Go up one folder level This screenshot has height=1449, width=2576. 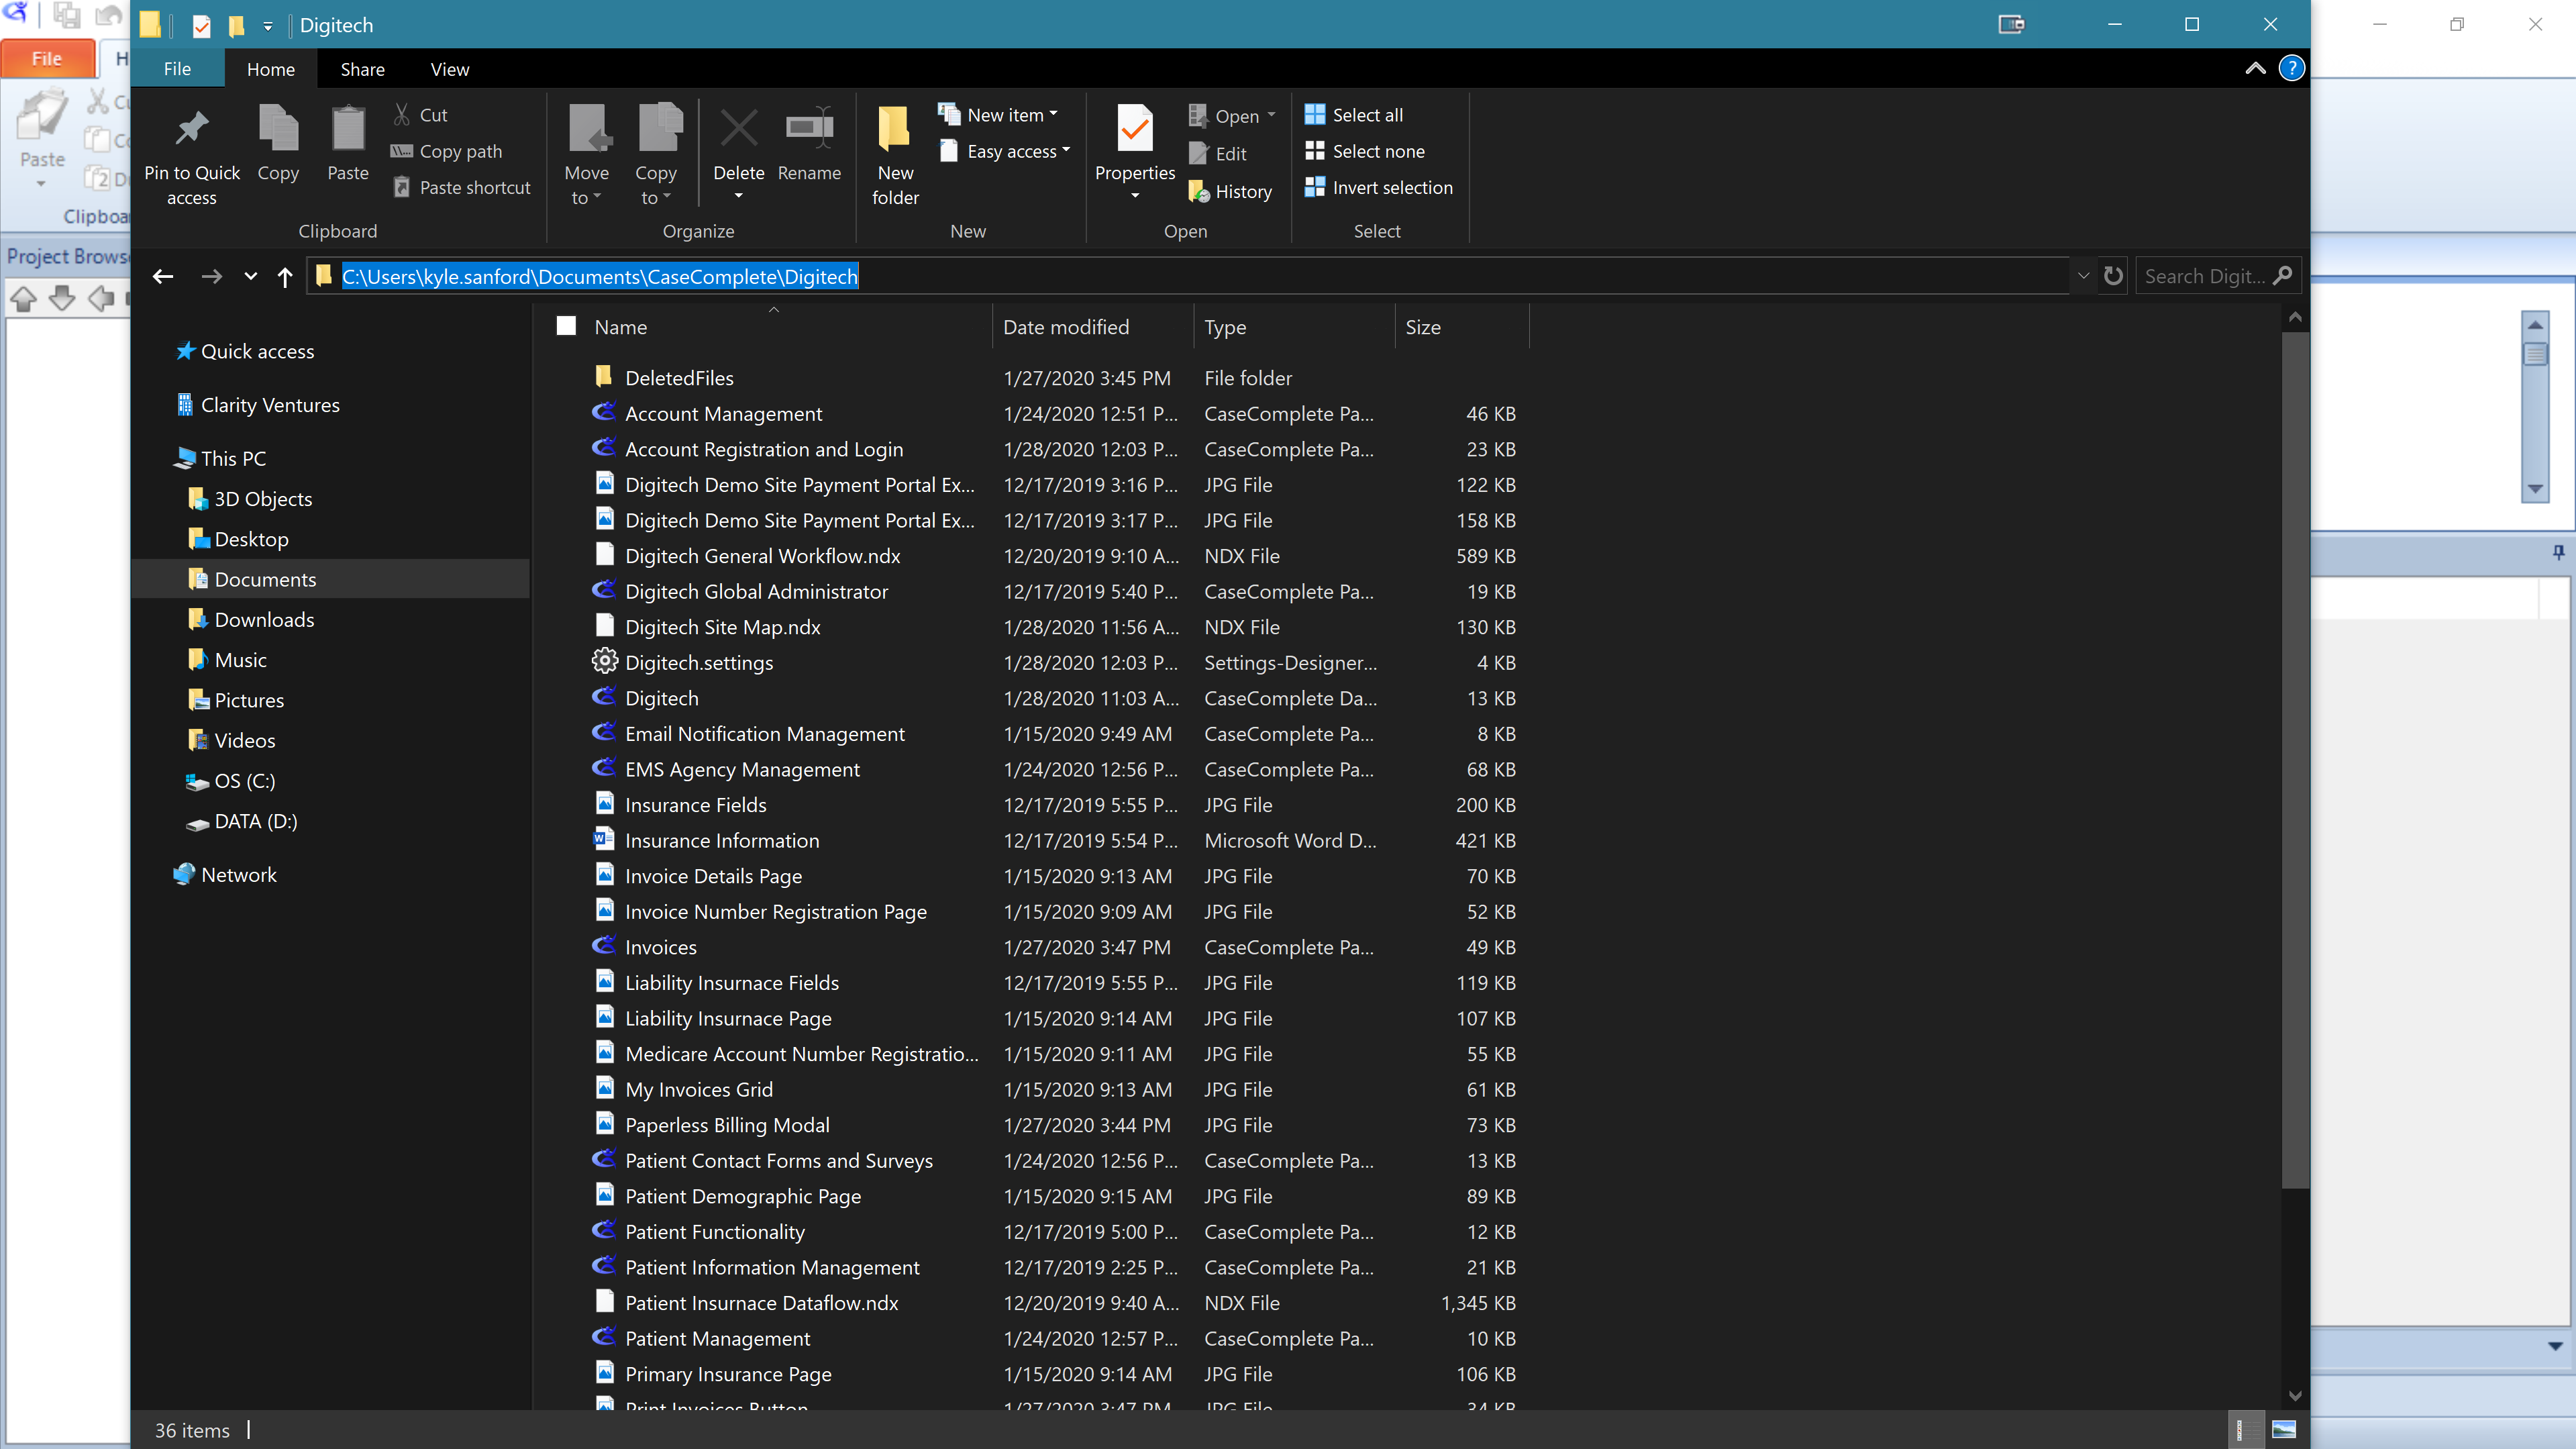click(285, 276)
